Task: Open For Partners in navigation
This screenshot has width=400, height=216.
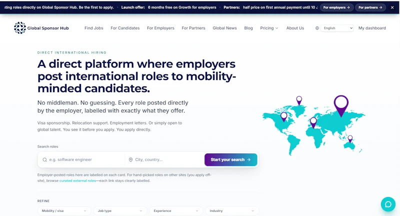Action: point(193,28)
